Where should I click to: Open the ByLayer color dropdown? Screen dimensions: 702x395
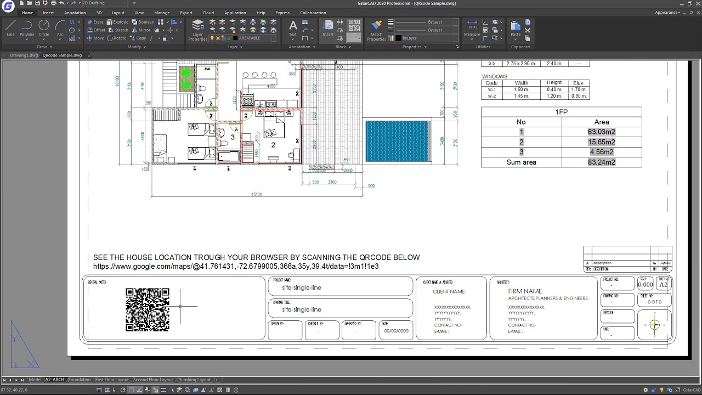coord(426,38)
